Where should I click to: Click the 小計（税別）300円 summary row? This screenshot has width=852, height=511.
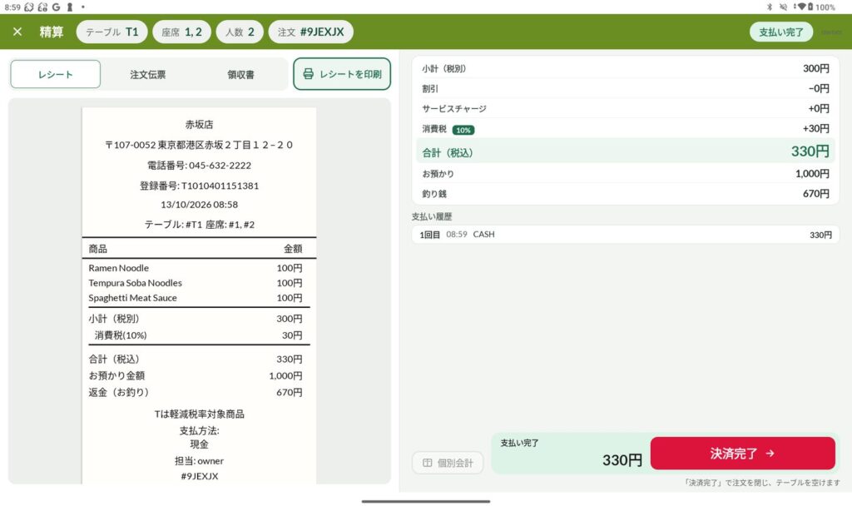point(626,68)
